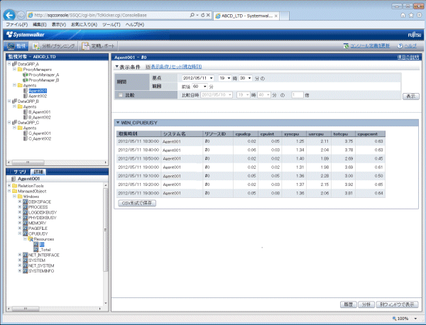Click the _Total resource icon

tap(36, 250)
